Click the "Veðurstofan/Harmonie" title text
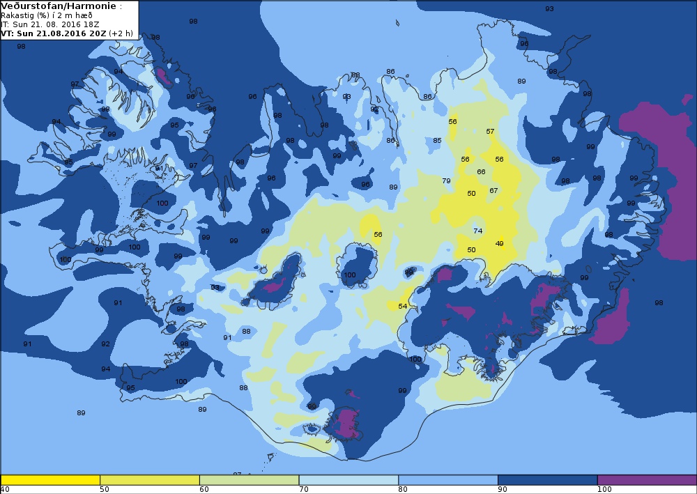This screenshot has width=697, height=494. pyautogui.click(x=59, y=6)
